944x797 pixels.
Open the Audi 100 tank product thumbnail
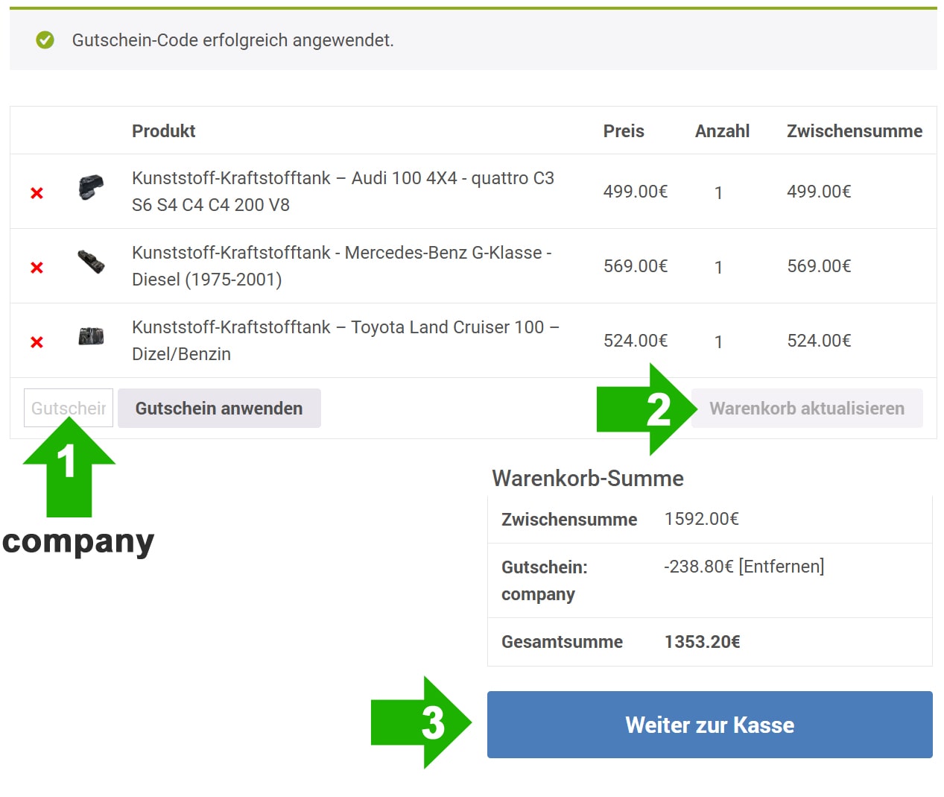pos(91,187)
